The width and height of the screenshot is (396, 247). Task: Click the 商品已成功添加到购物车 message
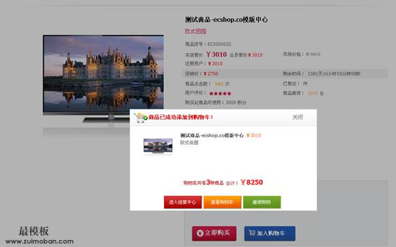tap(181, 117)
